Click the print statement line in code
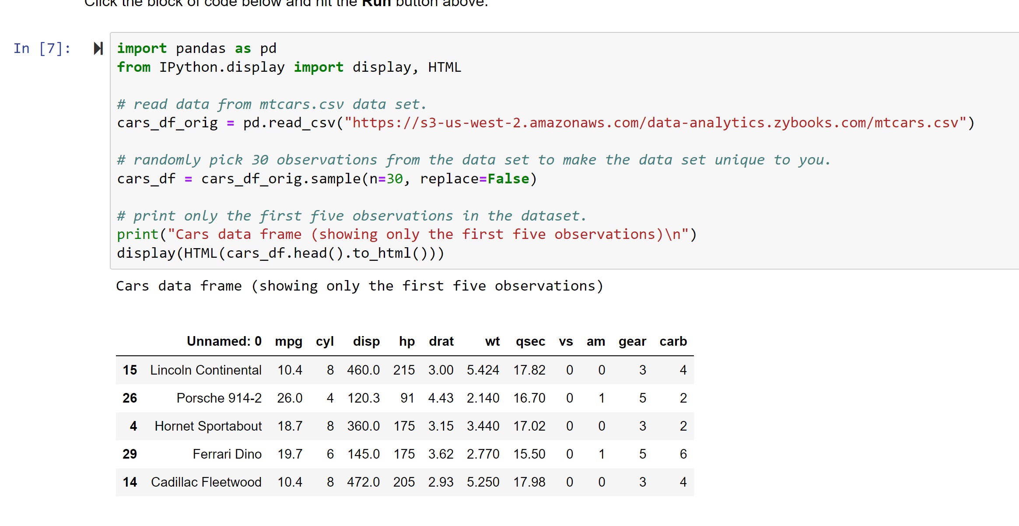1019x526 pixels. point(406,235)
